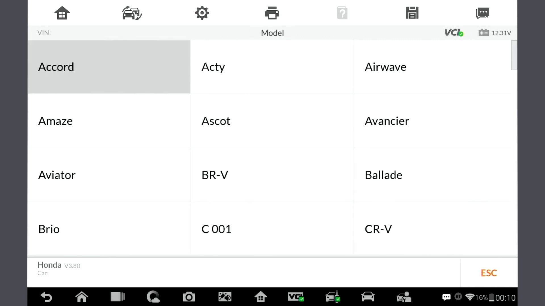The width and height of the screenshot is (545, 306).
Task: Open the settings gear icon
Action: [x=202, y=13]
